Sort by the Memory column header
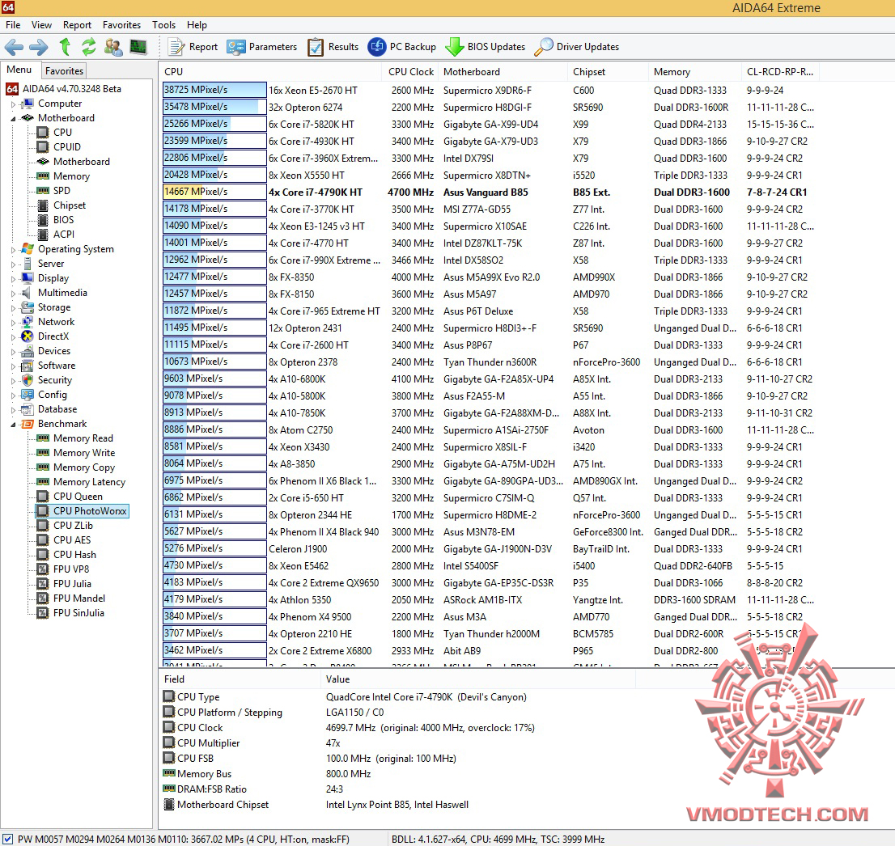This screenshot has height=846, width=895. click(x=695, y=72)
